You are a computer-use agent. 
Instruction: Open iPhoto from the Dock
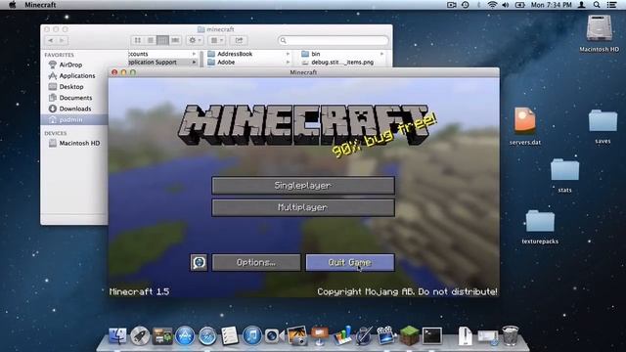[297, 335]
